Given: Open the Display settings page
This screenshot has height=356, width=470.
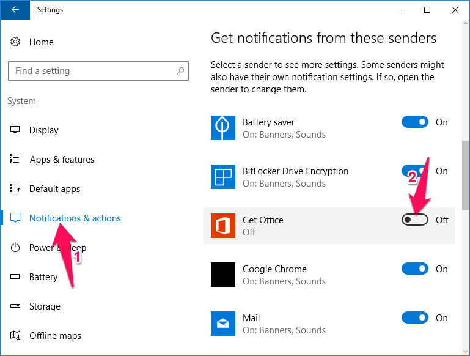Looking at the screenshot, I should point(43,130).
